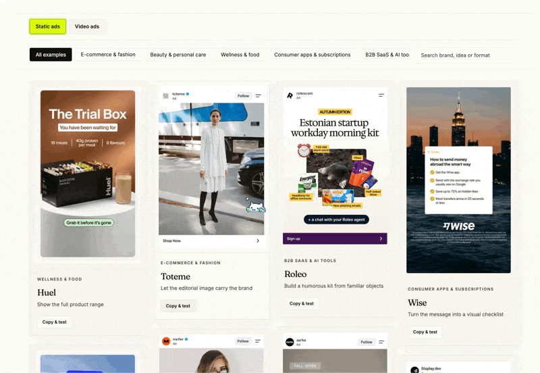This screenshot has height=373, width=540.
Task: Filter by B2B SaaS & AI tools
Action: point(387,55)
